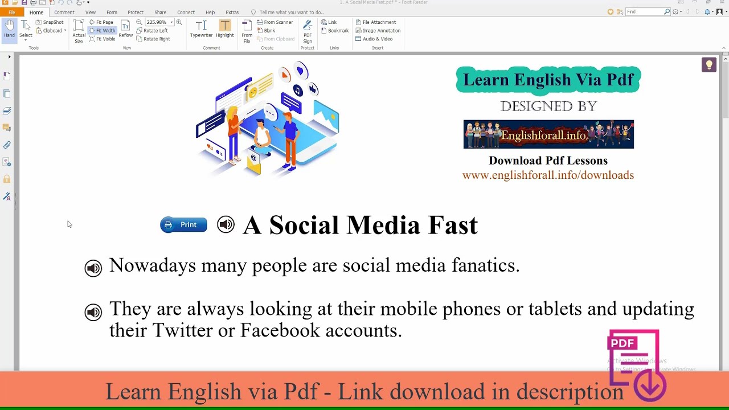Screen dimensions: 729x410
Task: Activate the Highlight tool
Action: click(225, 28)
